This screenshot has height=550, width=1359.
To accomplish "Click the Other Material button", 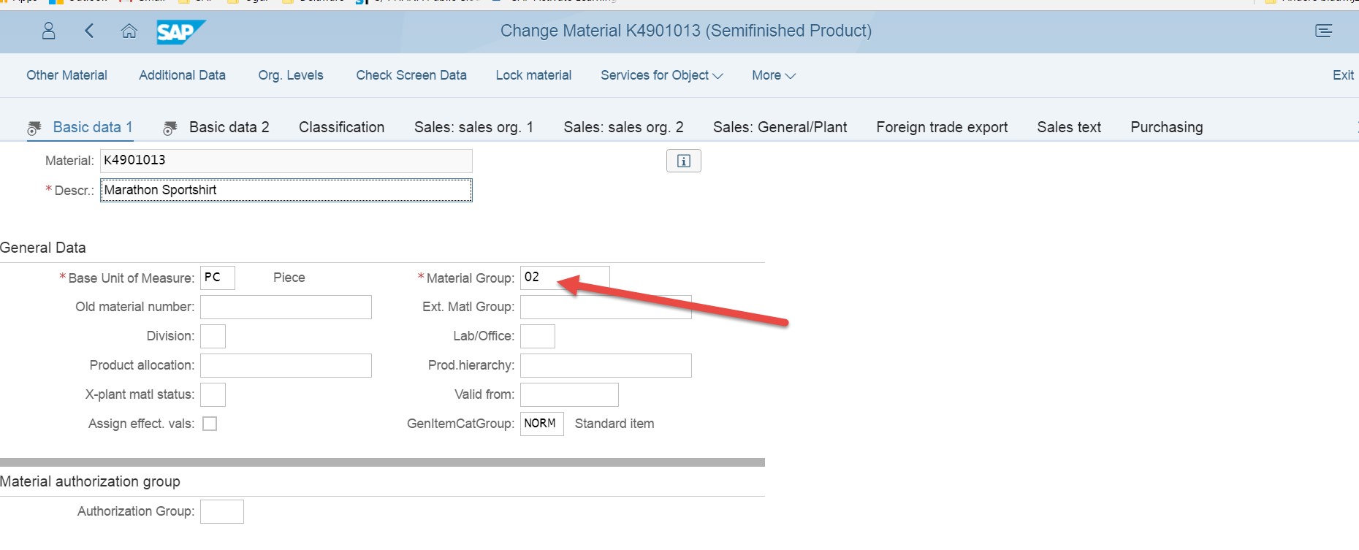I will tap(66, 75).
